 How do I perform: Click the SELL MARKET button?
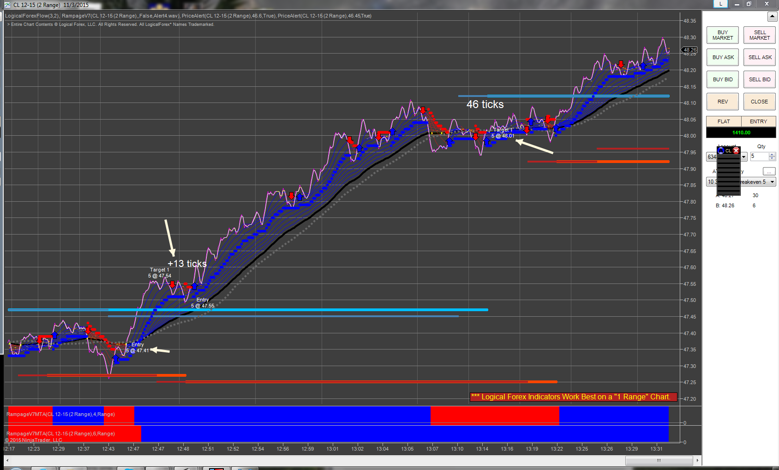coord(760,35)
